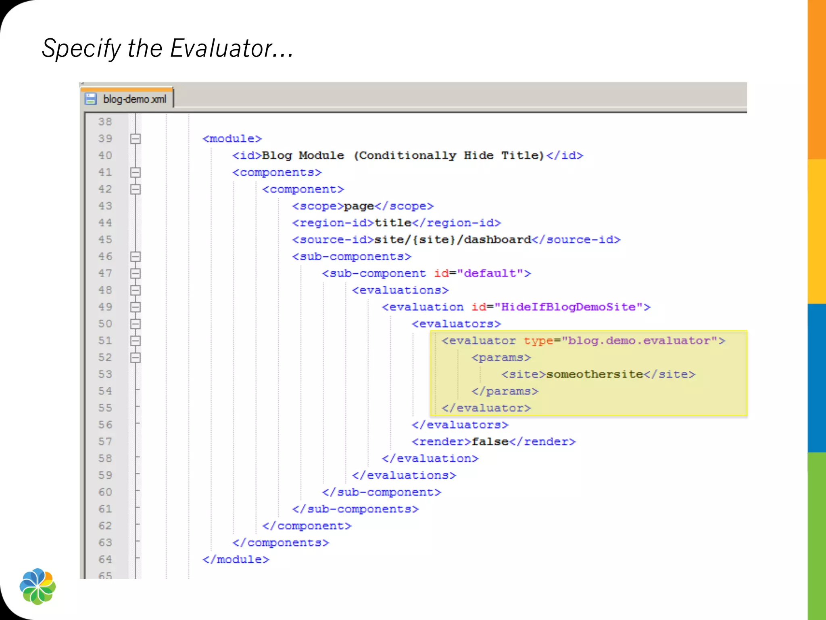Viewport: 826px width, 620px height.
Task: Click the opening <params> tag
Action: pos(501,358)
